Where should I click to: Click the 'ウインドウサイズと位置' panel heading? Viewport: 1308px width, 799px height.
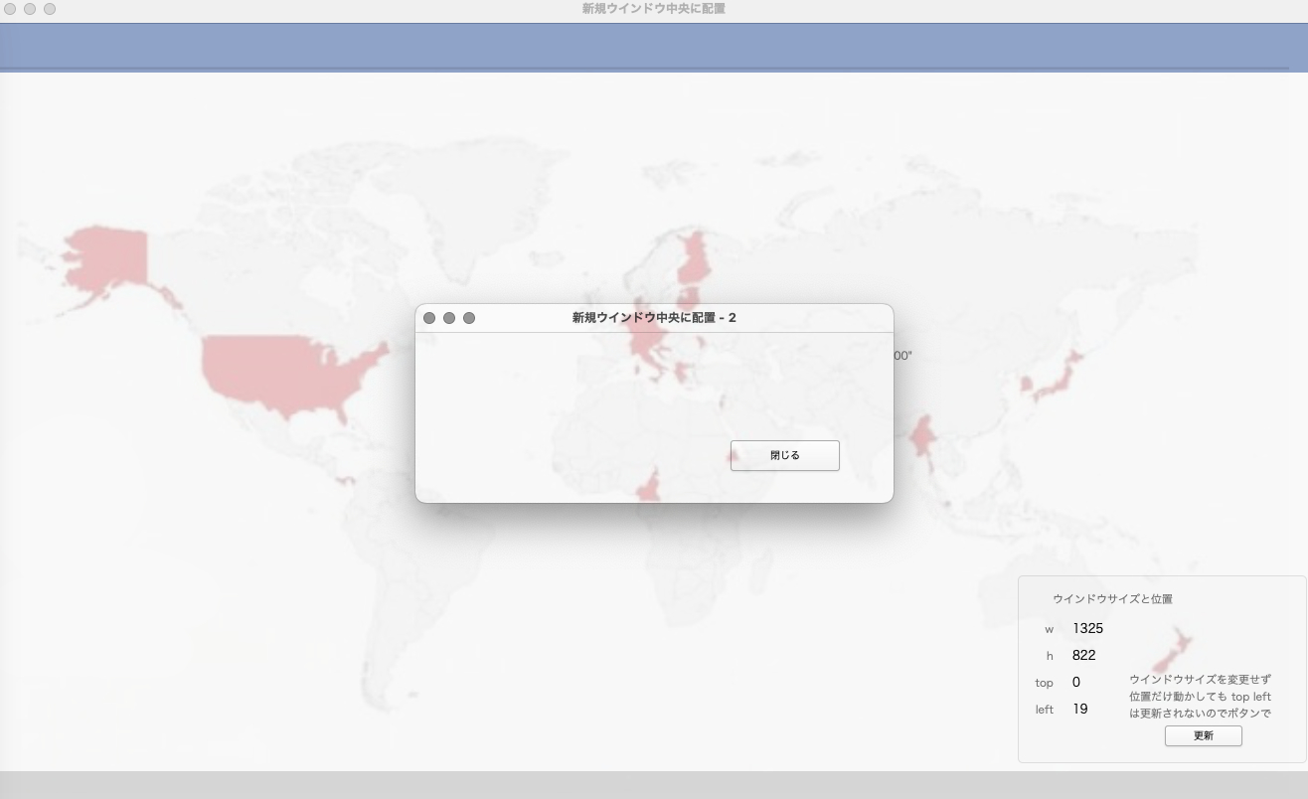(x=1112, y=599)
